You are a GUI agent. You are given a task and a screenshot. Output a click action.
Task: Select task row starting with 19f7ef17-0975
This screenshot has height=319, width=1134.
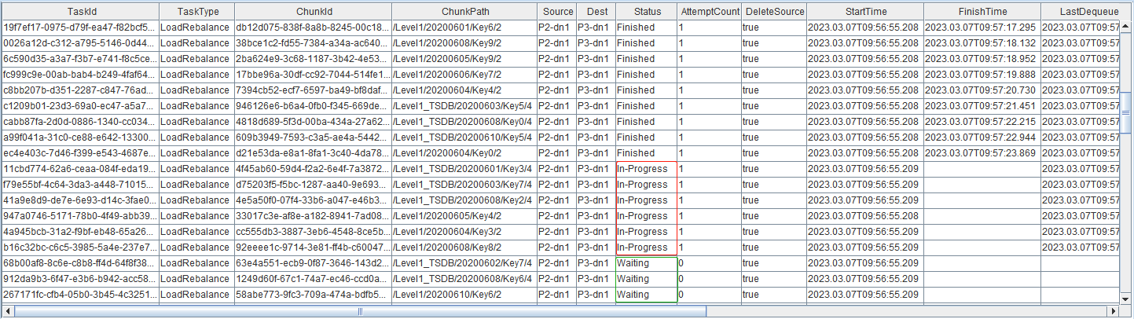click(80, 27)
